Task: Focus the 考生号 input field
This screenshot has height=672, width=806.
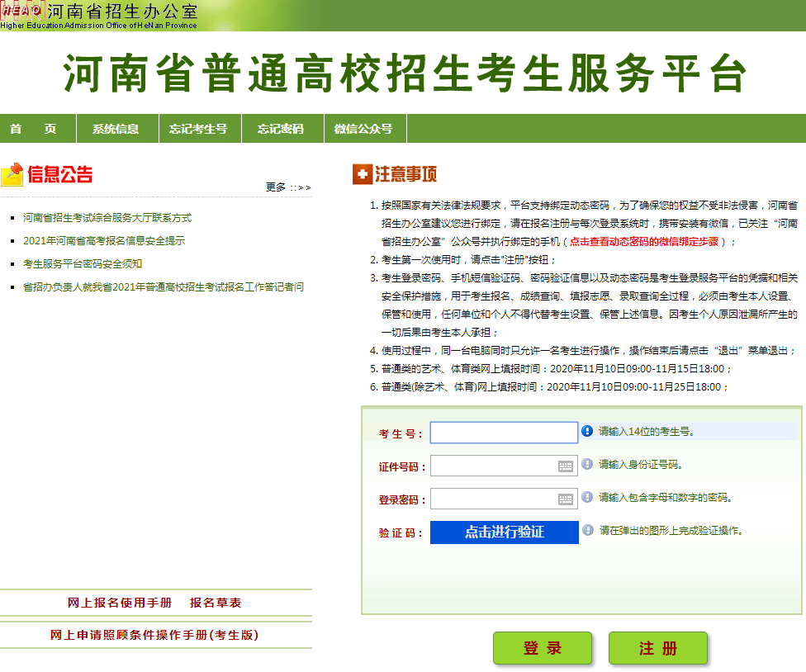Action: (x=504, y=433)
